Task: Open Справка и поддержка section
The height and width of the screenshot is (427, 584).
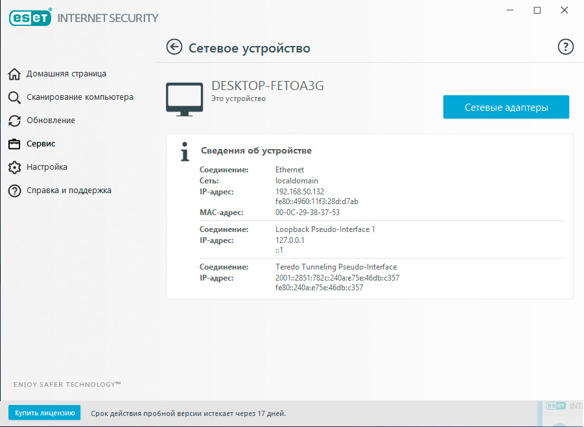Action: [x=69, y=190]
